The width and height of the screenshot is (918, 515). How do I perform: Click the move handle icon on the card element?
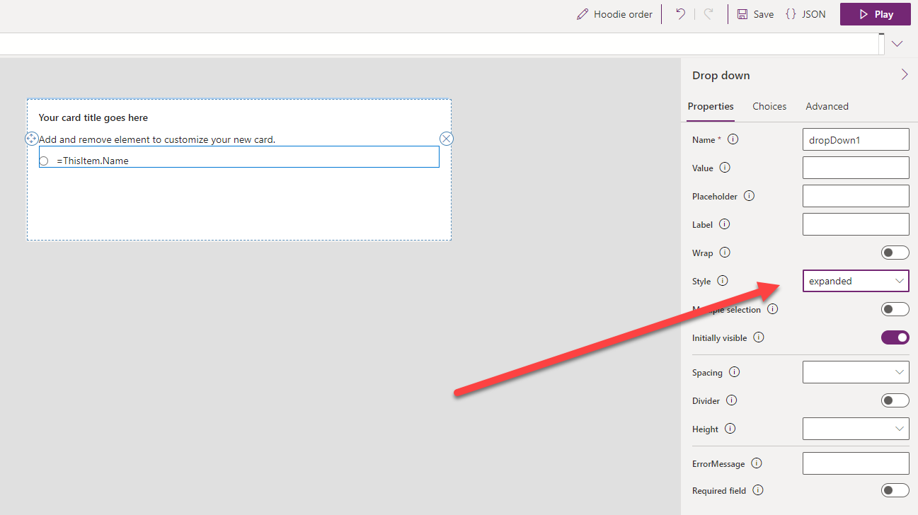tap(32, 139)
